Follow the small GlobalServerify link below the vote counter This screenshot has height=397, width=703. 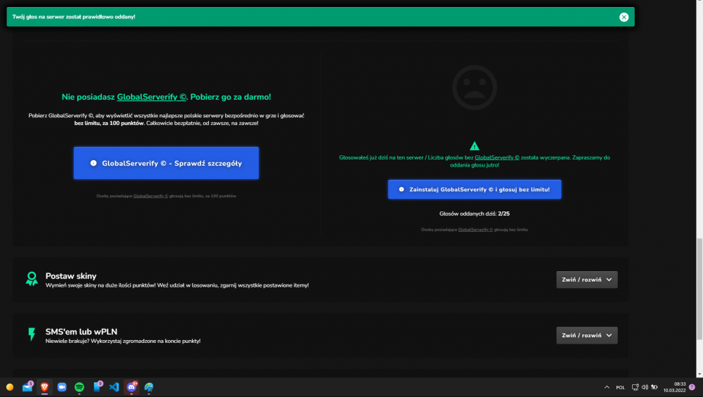(x=475, y=230)
